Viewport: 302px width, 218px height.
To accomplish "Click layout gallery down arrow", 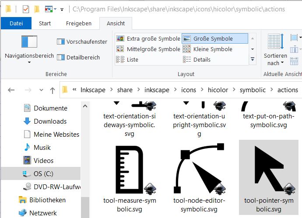I will point(252,49).
